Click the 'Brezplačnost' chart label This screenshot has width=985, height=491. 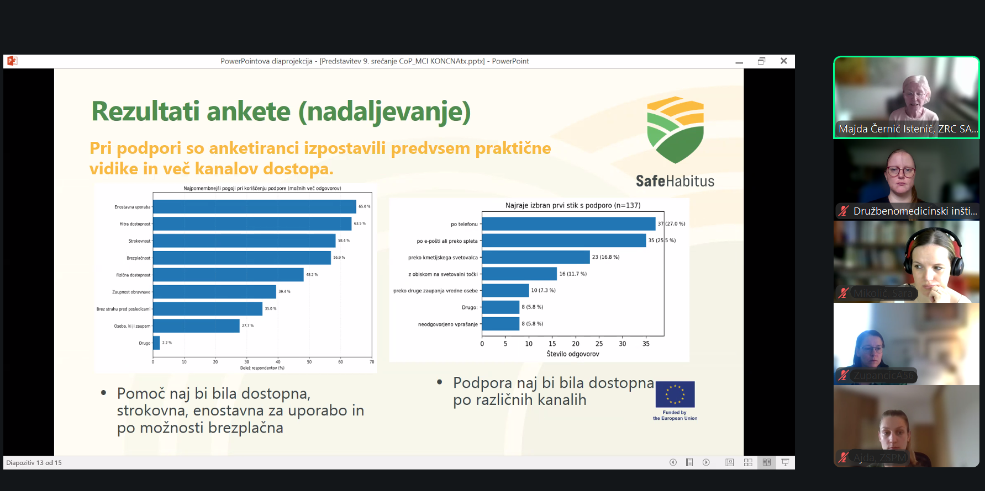[138, 258]
